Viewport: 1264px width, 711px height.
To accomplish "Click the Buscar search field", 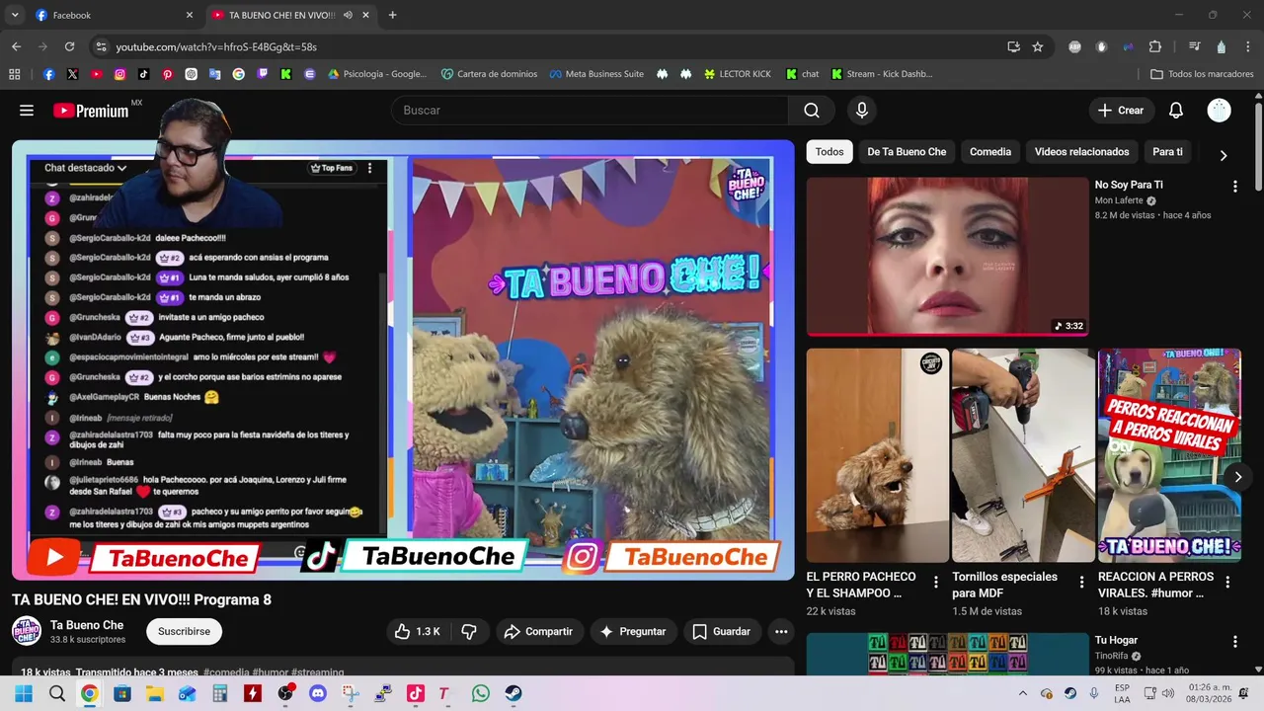I will pyautogui.click(x=590, y=111).
